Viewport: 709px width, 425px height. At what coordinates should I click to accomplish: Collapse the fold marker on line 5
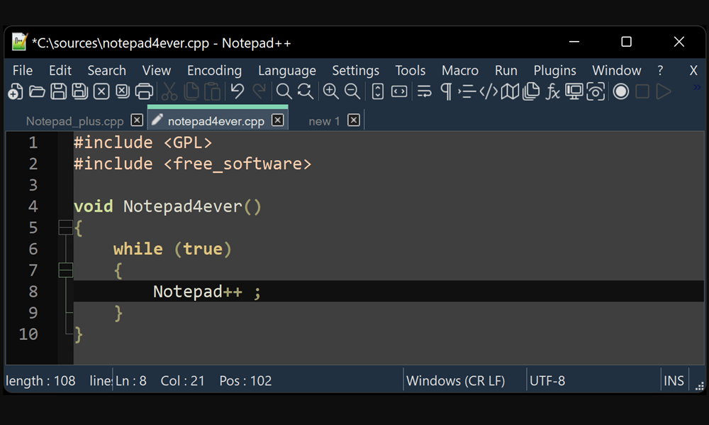click(65, 227)
